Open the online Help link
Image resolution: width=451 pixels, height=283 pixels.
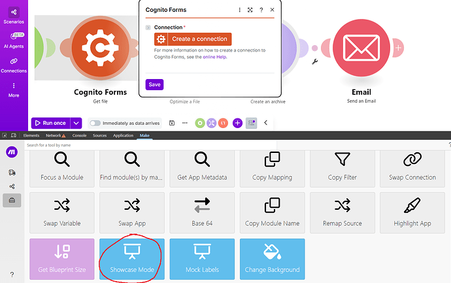click(214, 57)
